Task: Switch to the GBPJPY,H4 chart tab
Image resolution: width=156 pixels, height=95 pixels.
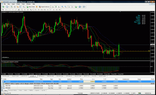Action: point(87,76)
